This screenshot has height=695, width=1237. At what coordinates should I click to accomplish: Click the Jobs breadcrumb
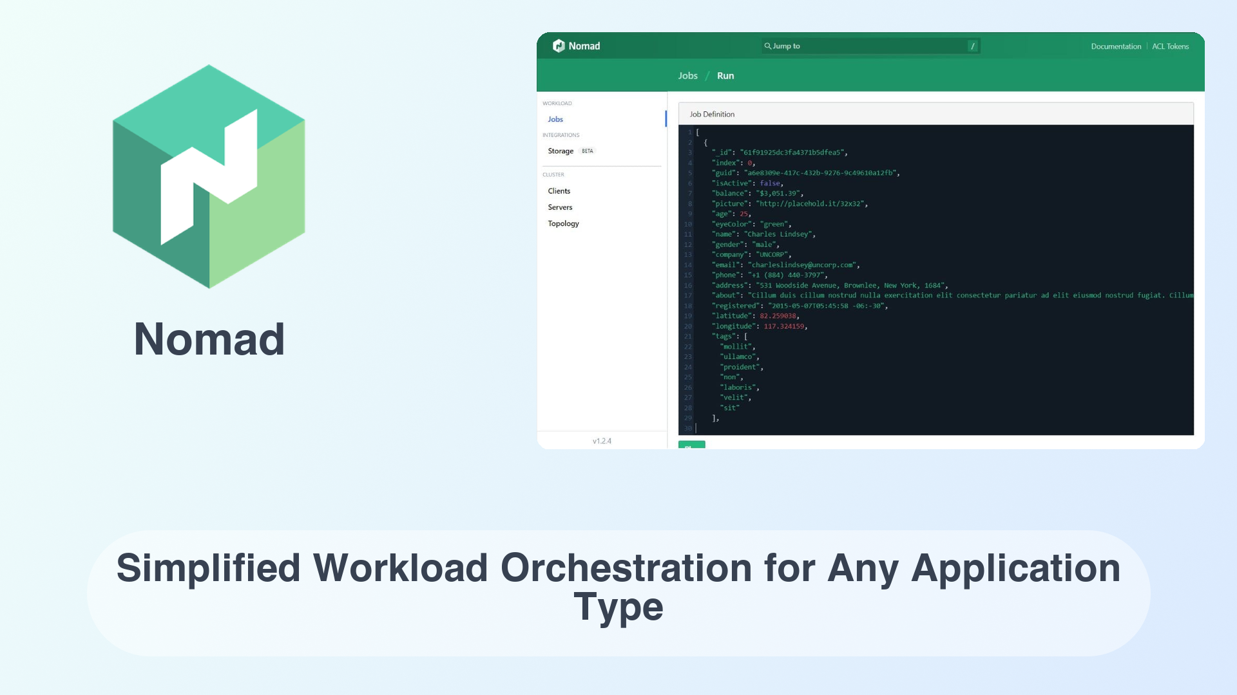point(687,76)
